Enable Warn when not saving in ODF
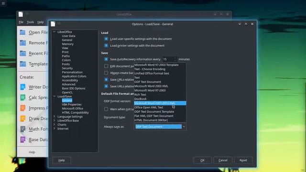The image size is (306, 172). (106, 109)
